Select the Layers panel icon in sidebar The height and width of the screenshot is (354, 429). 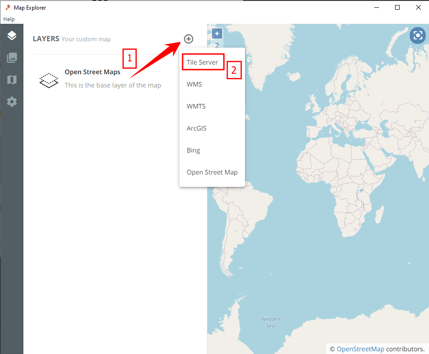[11, 35]
